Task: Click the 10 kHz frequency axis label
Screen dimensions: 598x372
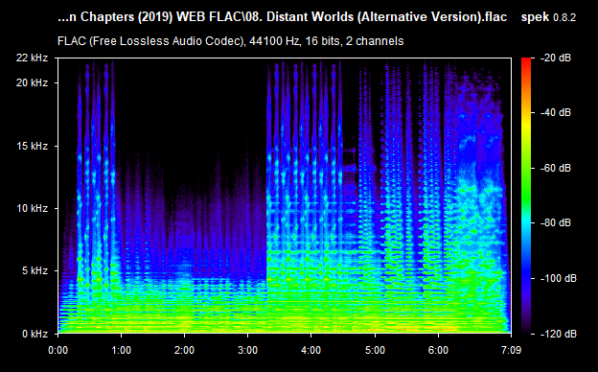Action: coord(32,208)
